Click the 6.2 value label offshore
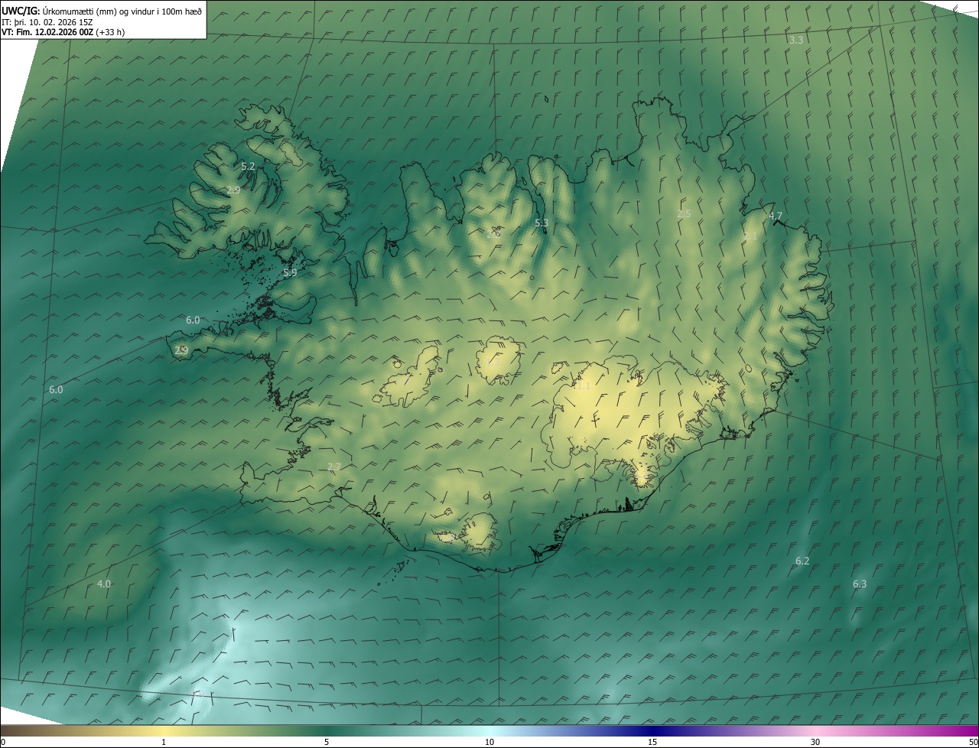Image resolution: width=979 pixels, height=748 pixels. pyautogui.click(x=802, y=561)
